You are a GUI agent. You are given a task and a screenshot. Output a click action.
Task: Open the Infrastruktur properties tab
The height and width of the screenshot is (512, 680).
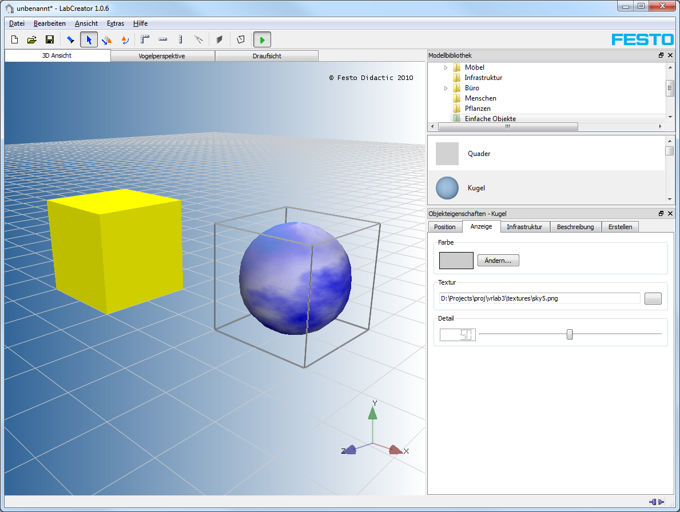[x=525, y=227]
